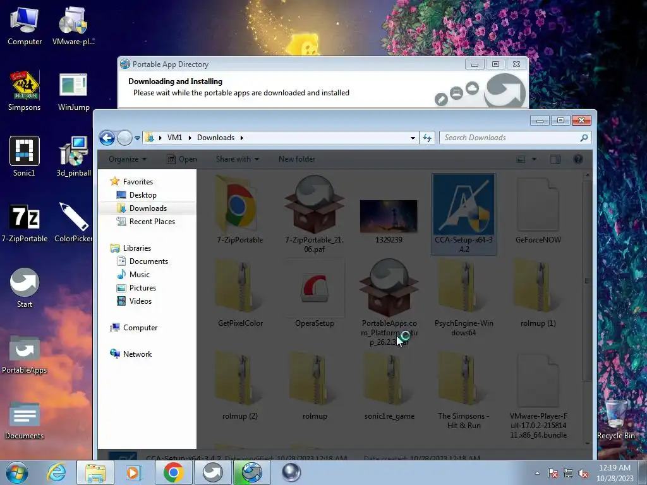The width and height of the screenshot is (647, 485).
Task: Launch Internet Explorer from the taskbar
Action: 56,472
